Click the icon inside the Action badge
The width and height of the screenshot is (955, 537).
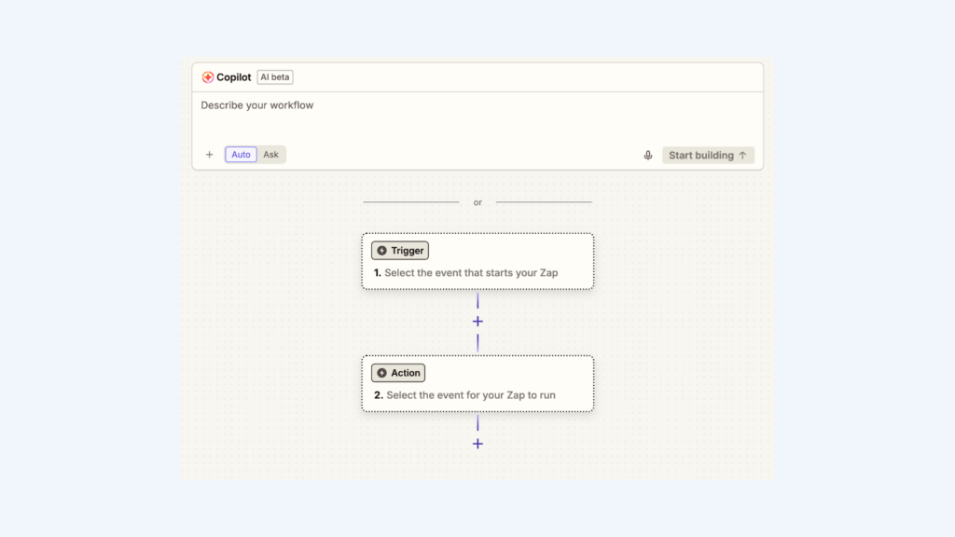tap(381, 373)
